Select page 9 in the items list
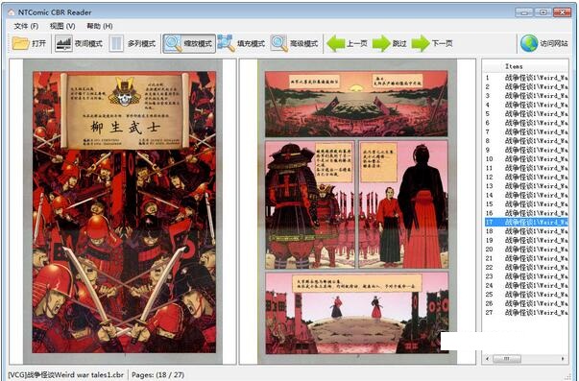Image resolution: width=579 pixels, height=381 pixels. (526, 150)
